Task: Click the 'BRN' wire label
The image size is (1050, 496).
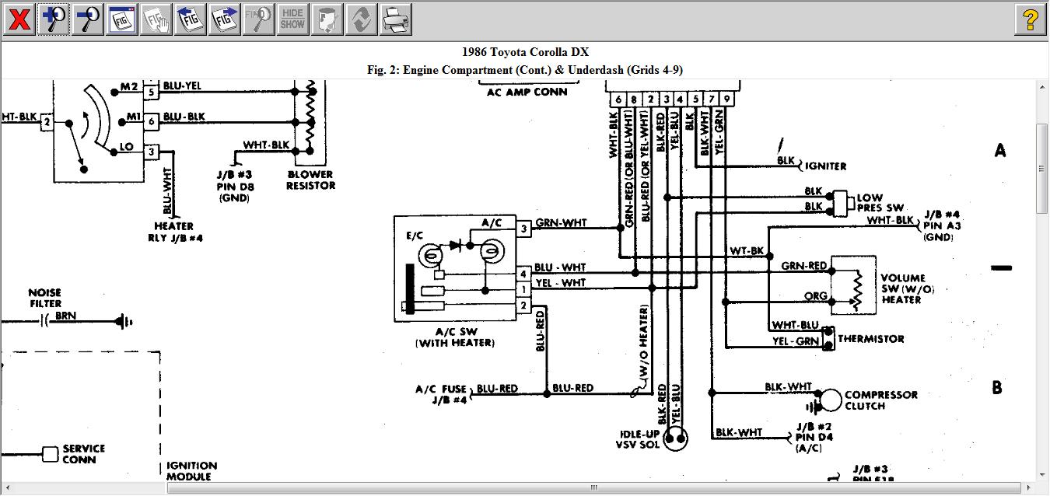Action: click(x=66, y=316)
